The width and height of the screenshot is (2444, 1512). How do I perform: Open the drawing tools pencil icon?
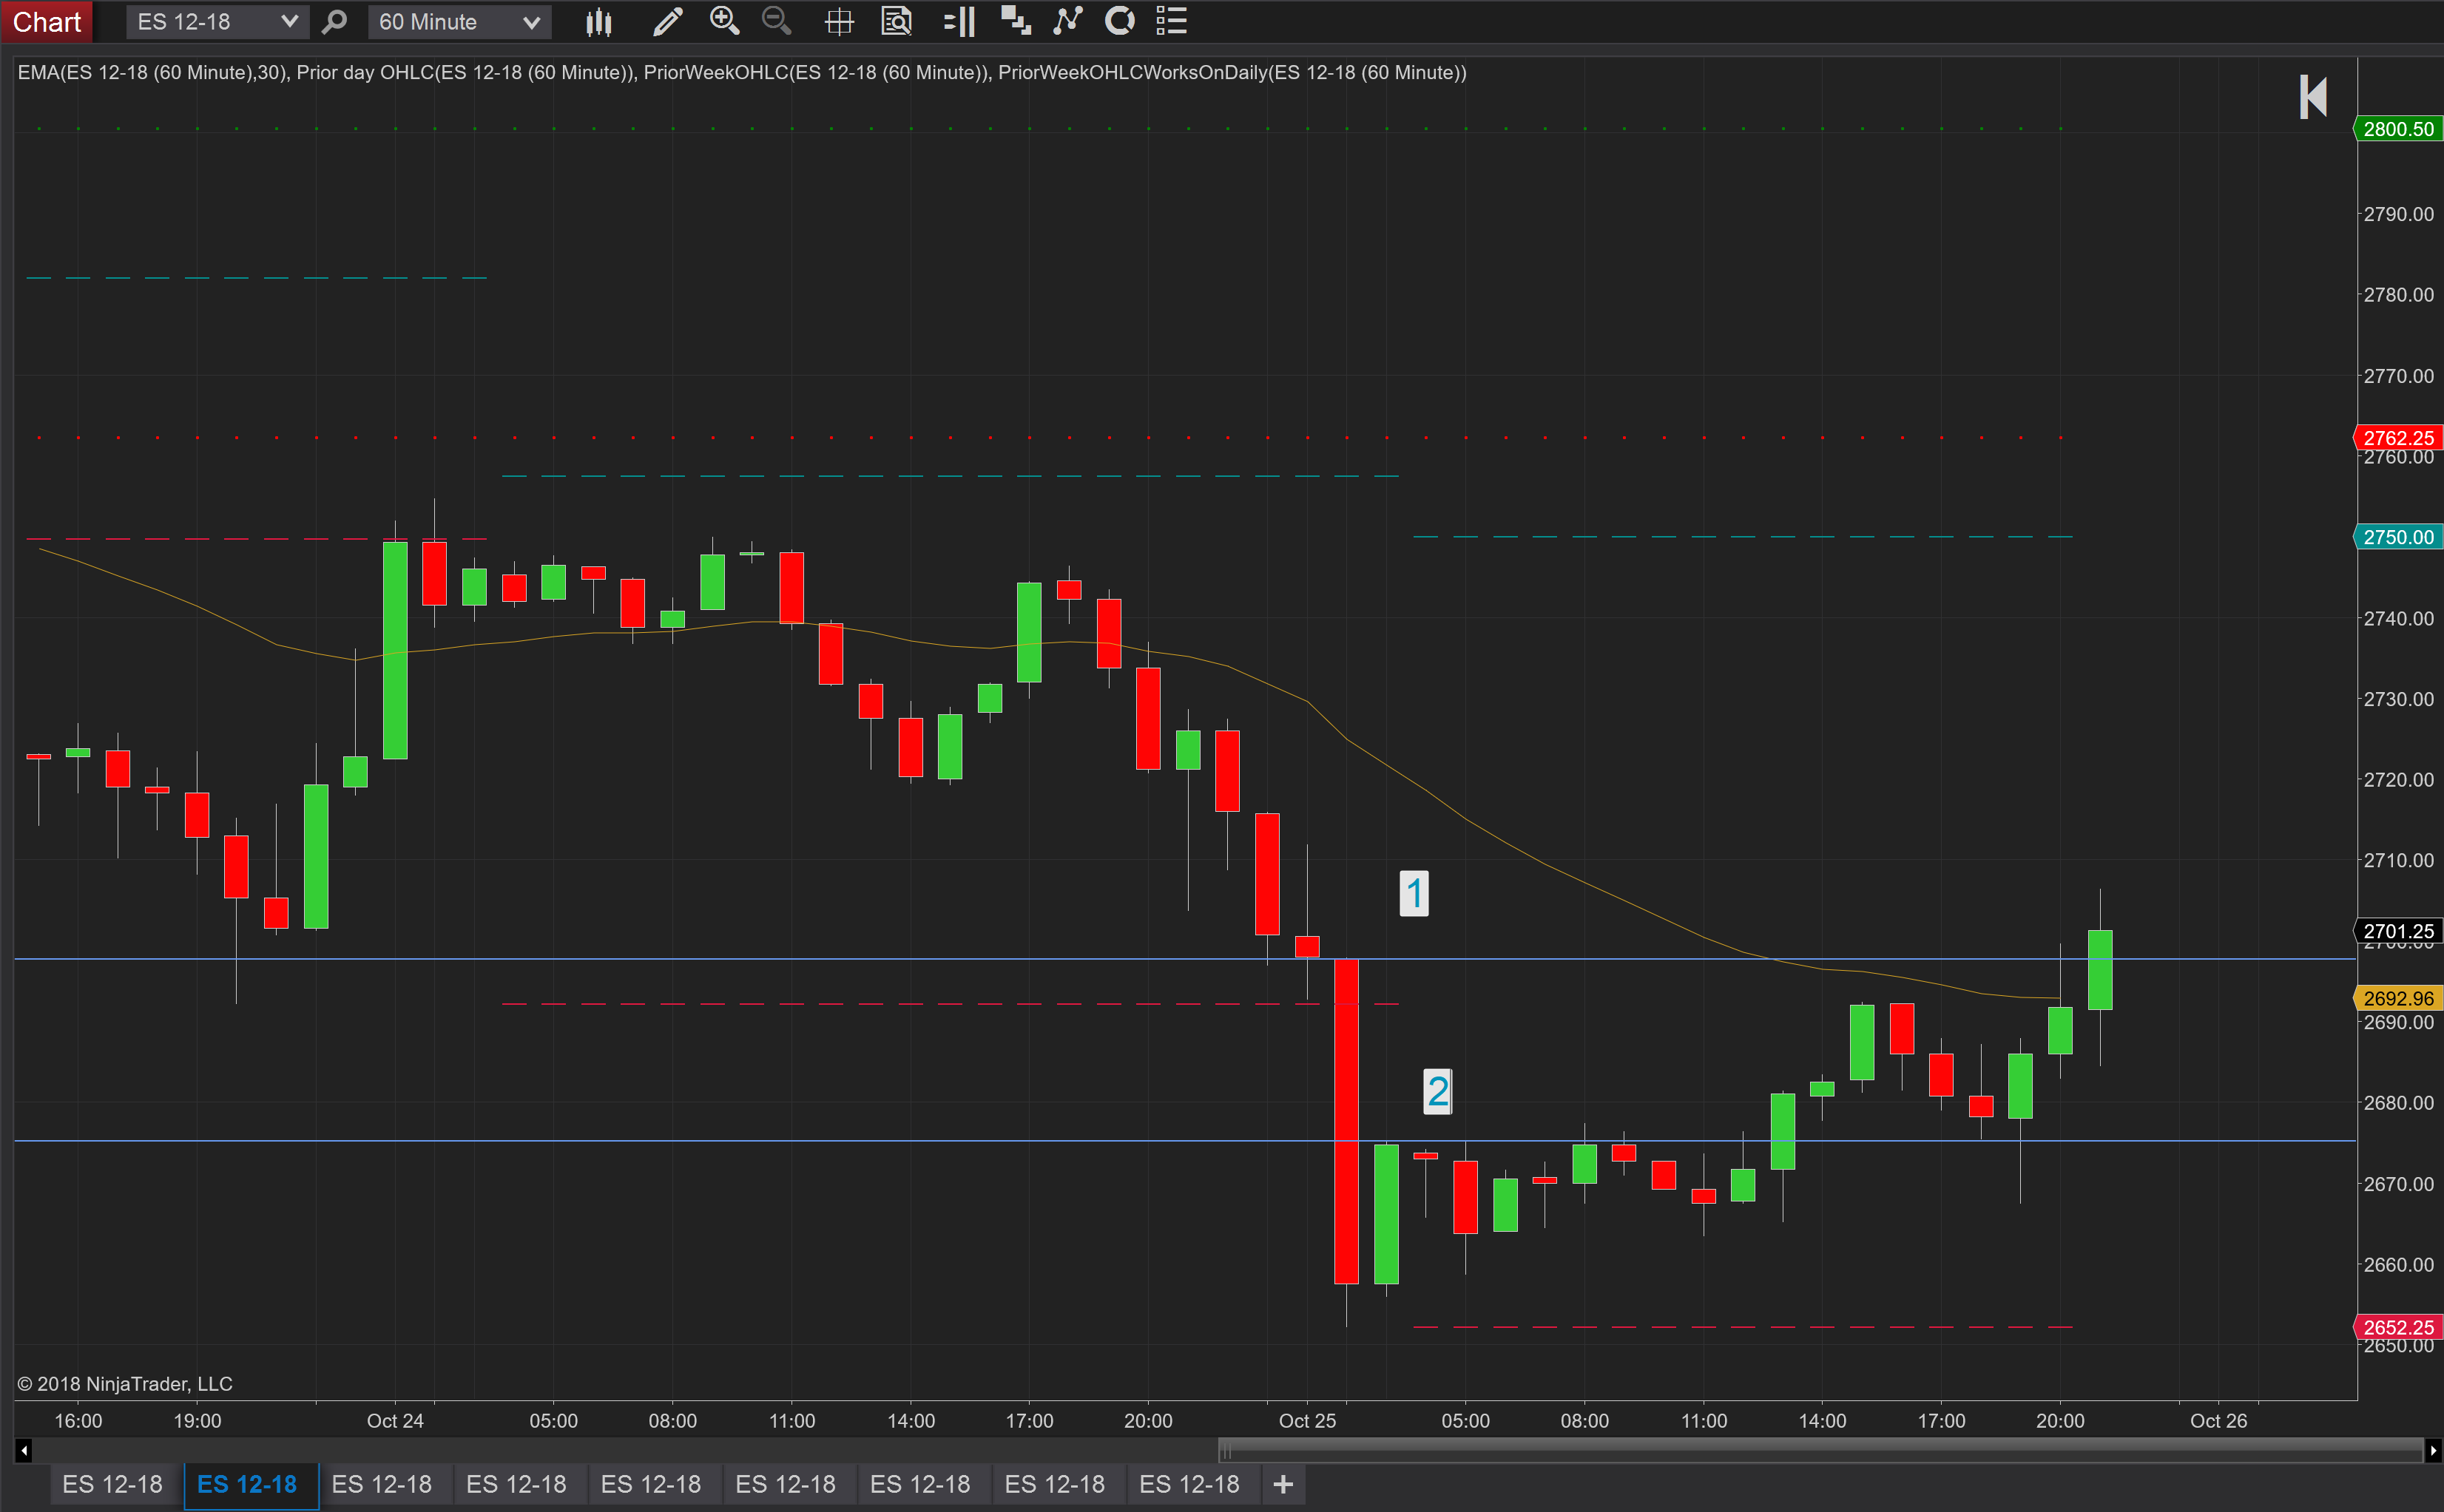pyautogui.click(x=666, y=21)
